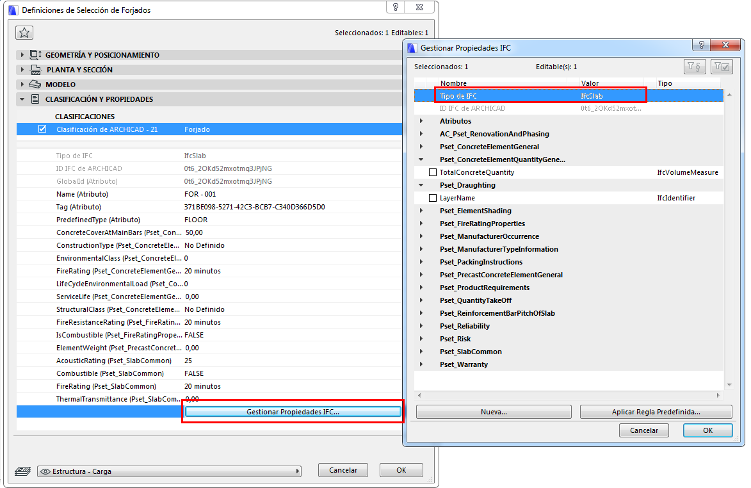751x488 pixels.
Task: Click the Favorites star icon
Action: coord(24,33)
